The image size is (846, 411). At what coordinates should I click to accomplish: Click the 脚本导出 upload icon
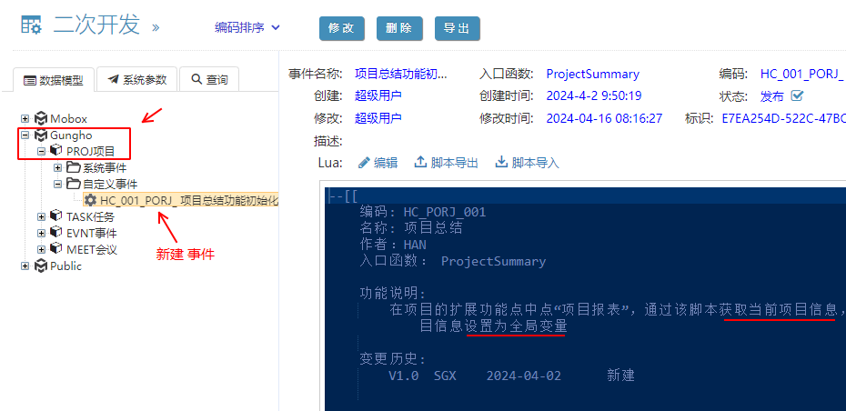pyautogui.click(x=420, y=163)
